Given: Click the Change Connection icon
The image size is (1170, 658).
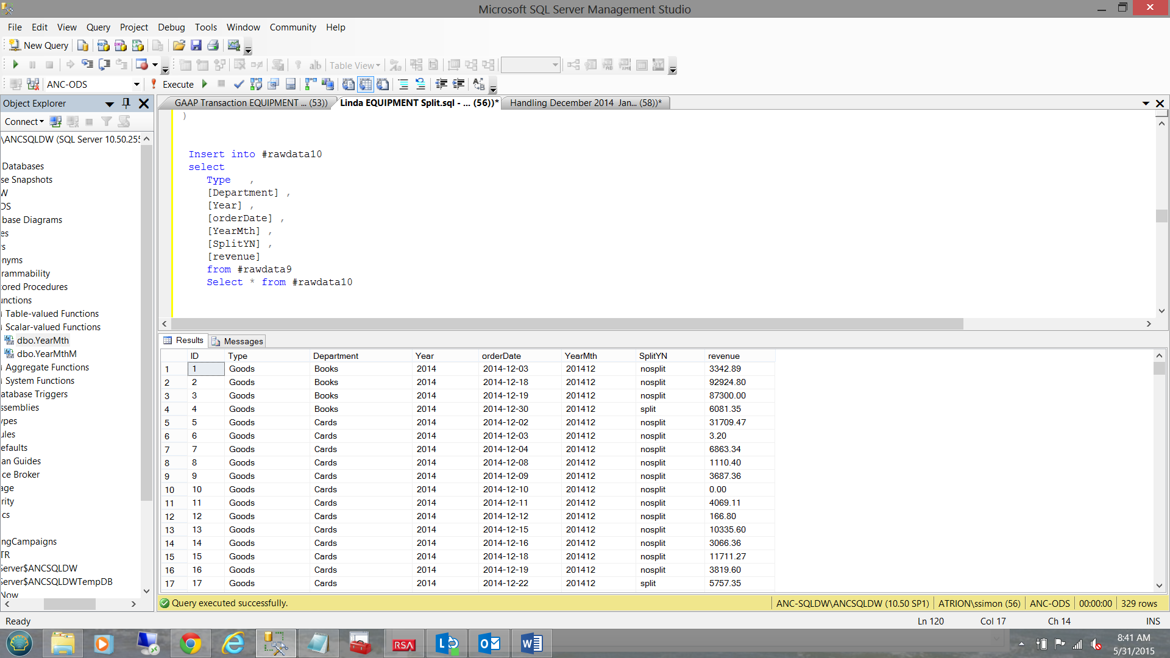Looking at the screenshot, I should coord(33,84).
